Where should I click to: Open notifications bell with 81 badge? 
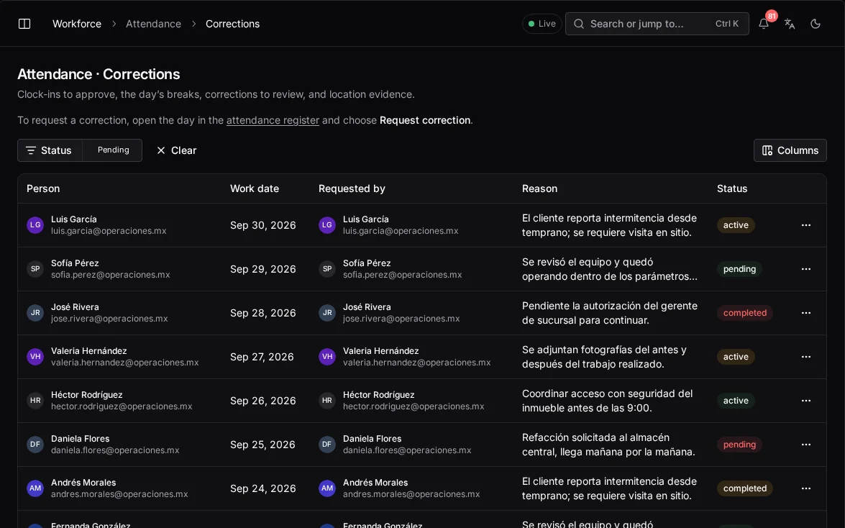(764, 24)
